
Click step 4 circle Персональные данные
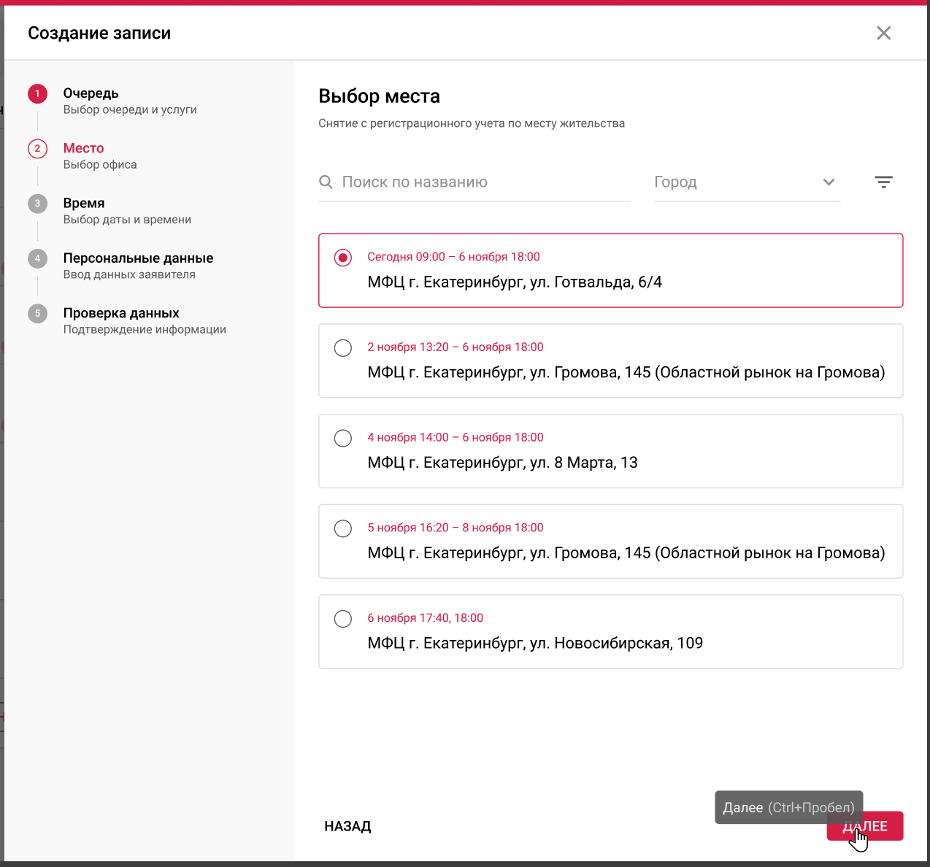tap(37, 258)
